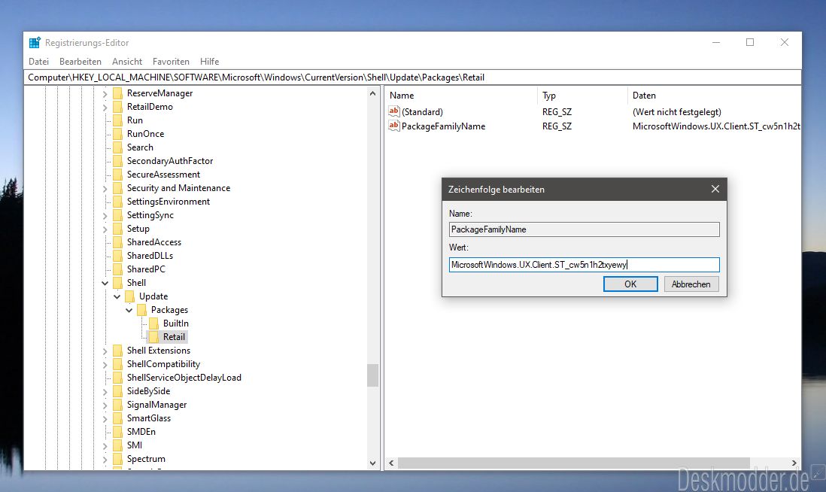Click the SharedAccess folder icon

point(118,242)
